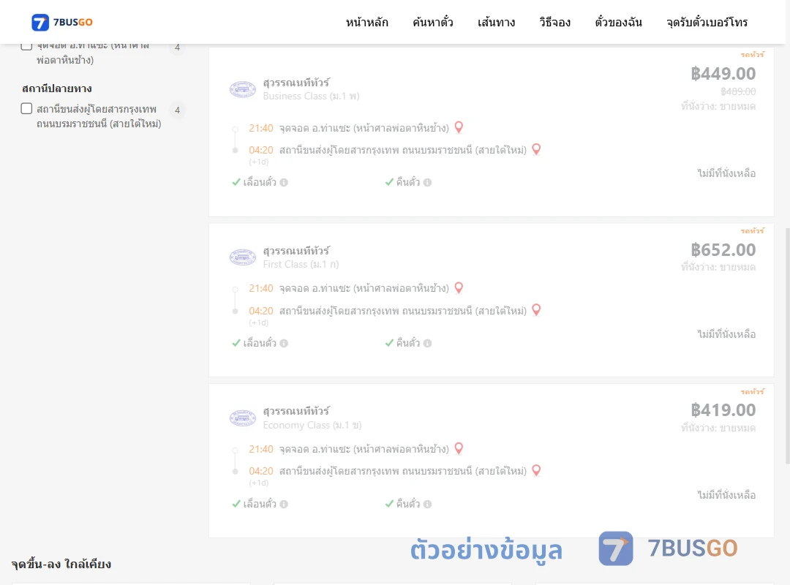Go to เส้นทาง in the navigation

tap(496, 22)
